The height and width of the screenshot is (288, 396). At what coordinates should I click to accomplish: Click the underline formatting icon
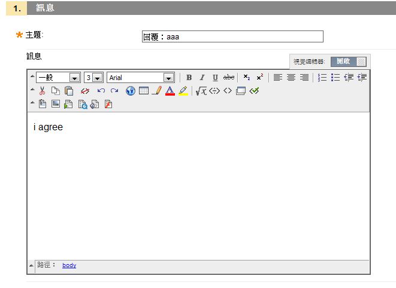click(215, 78)
